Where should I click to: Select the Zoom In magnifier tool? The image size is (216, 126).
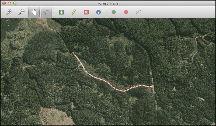[9, 12]
